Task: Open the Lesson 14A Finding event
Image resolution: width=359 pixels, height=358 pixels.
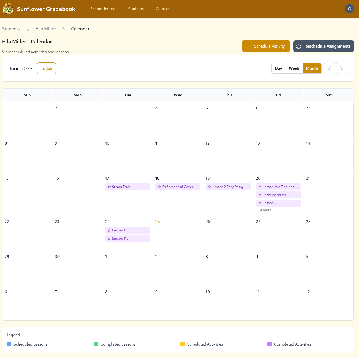Action: click(x=278, y=187)
